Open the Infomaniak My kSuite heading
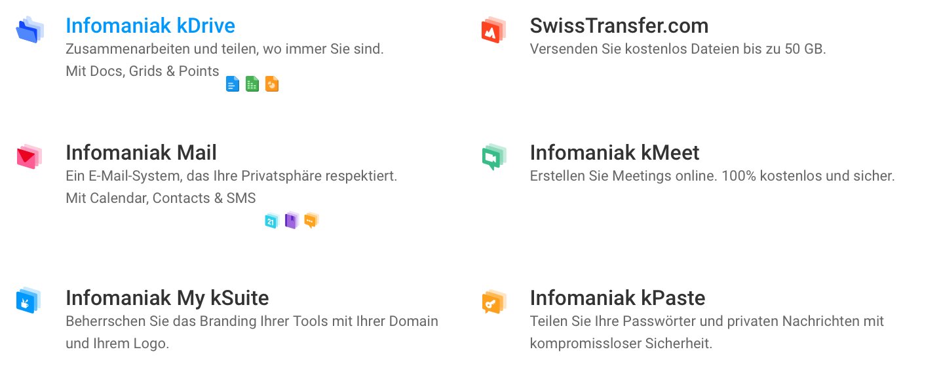 (167, 298)
